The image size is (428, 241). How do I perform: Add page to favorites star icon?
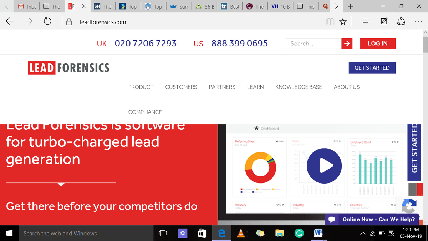point(343,22)
